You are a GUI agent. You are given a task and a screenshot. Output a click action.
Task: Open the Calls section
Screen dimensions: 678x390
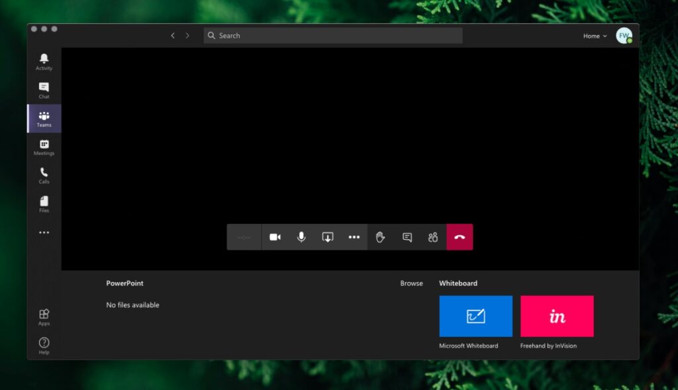pyautogui.click(x=44, y=175)
